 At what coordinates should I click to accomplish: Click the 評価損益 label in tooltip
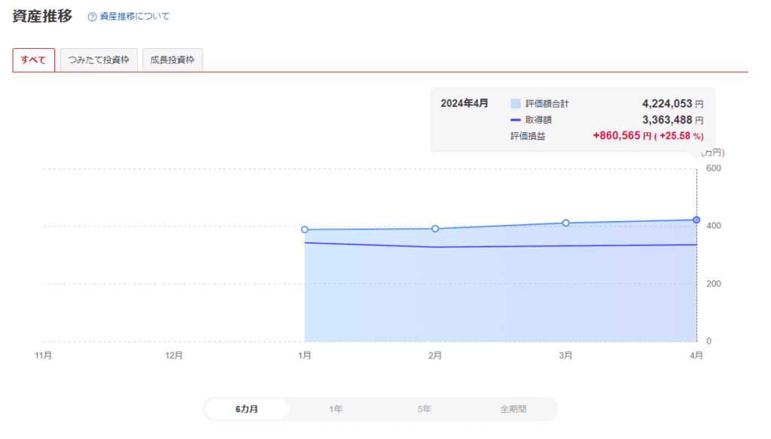pos(528,136)
